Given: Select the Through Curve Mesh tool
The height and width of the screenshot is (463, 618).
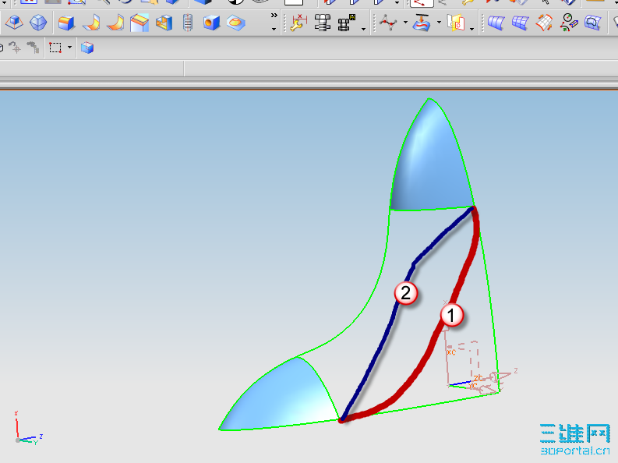Looking at the screenshot, I should (x=521, y=23).
